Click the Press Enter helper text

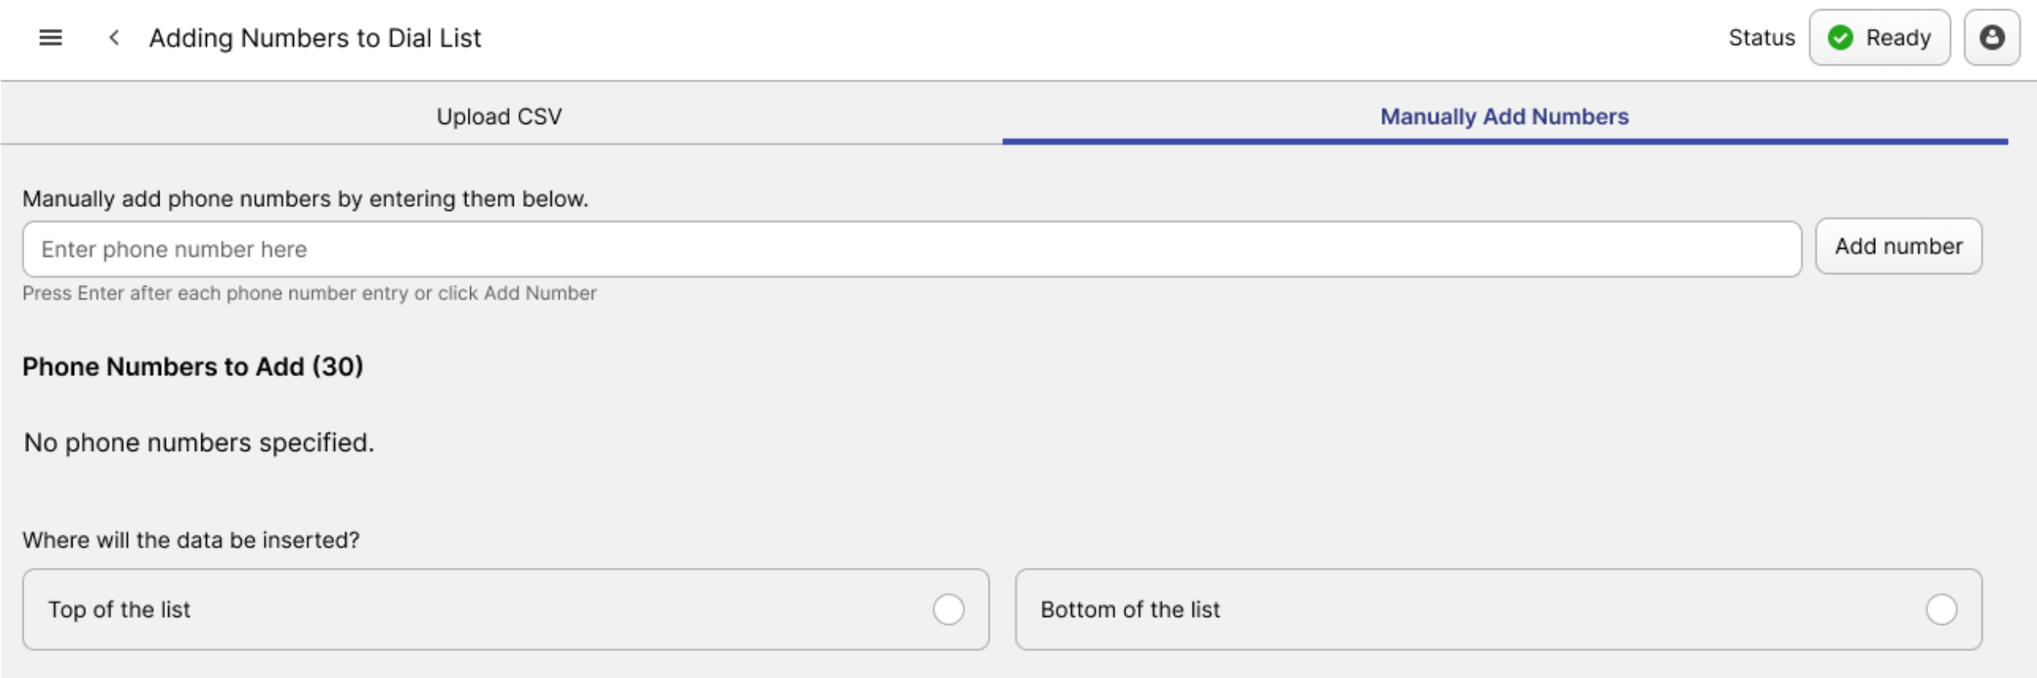tap(309, 293)
